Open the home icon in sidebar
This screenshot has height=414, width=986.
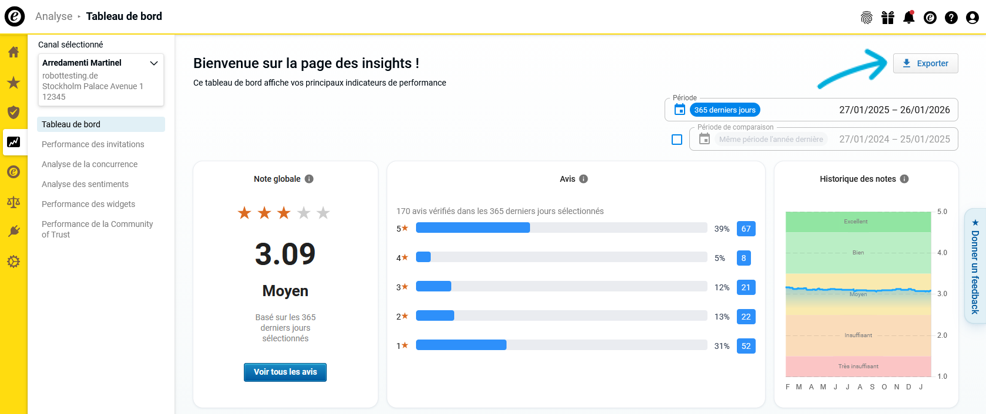14,52
